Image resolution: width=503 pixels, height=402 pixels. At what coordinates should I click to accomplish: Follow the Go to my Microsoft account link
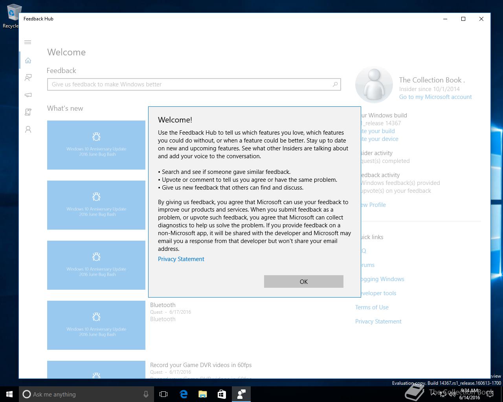pos(435,97)
